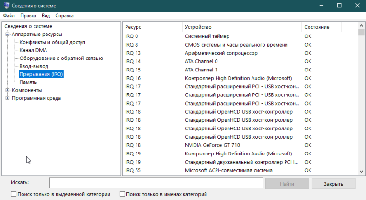
Task: Expand the Компоненты tree node
Action: click(x=7, y=90)
